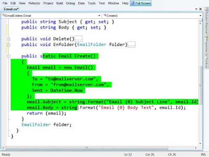The image size is (209, 157).
Task: Click the "from@mailserver.com" string literal
Action: pyautogui.click(x=78, y=85)
